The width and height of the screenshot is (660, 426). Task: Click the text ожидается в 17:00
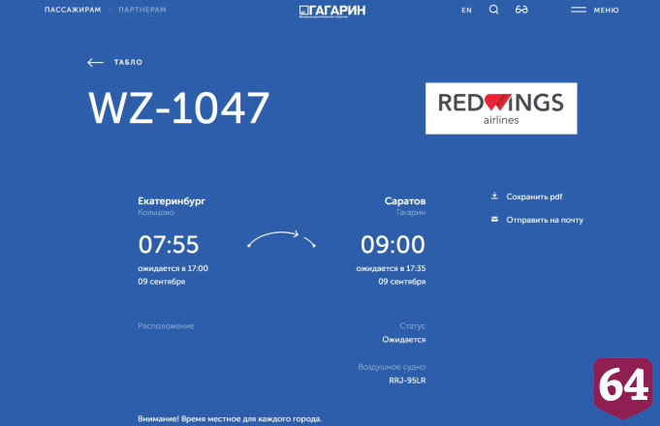(173, 268)
